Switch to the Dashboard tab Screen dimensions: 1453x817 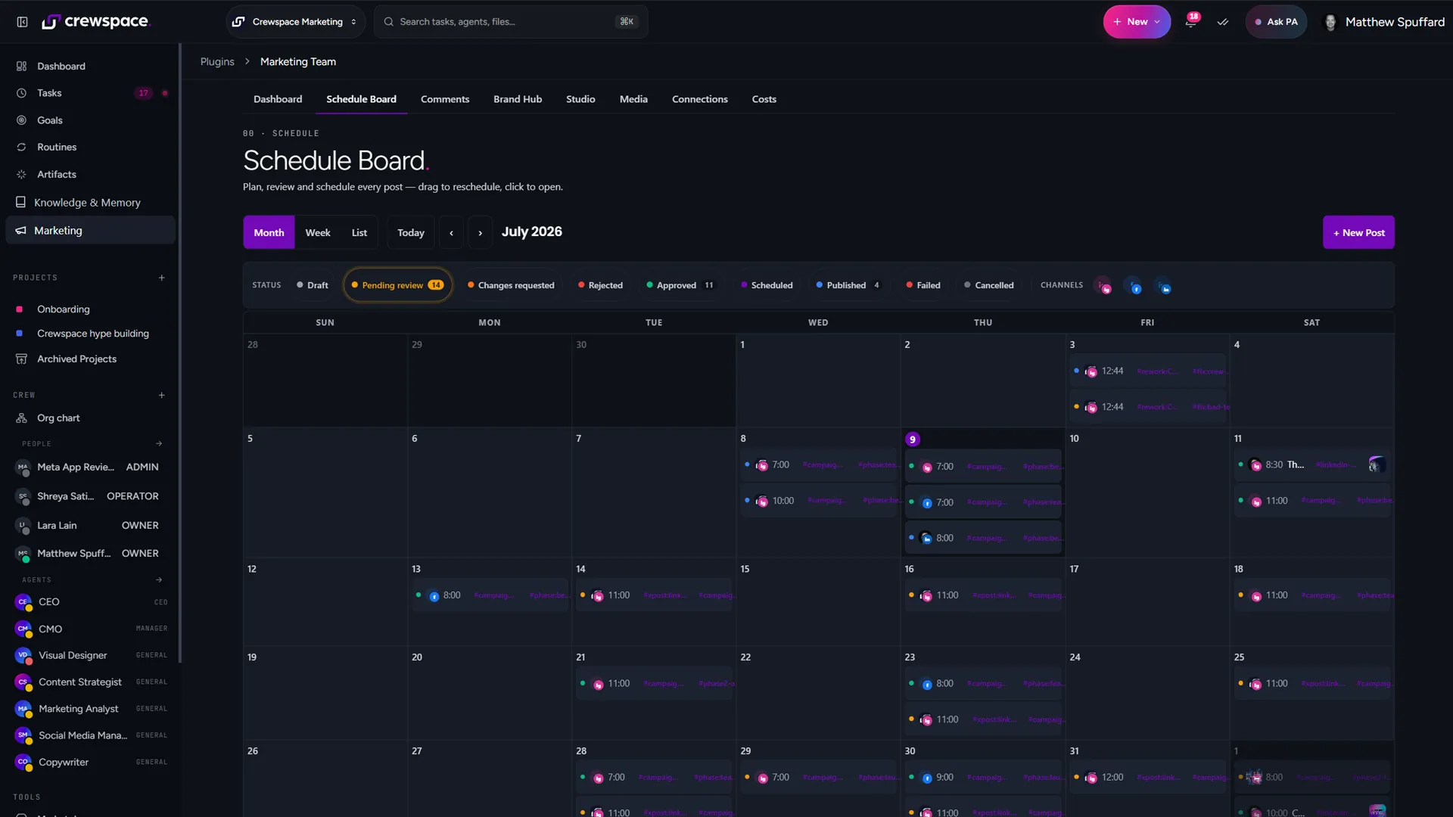pos(278,99)
